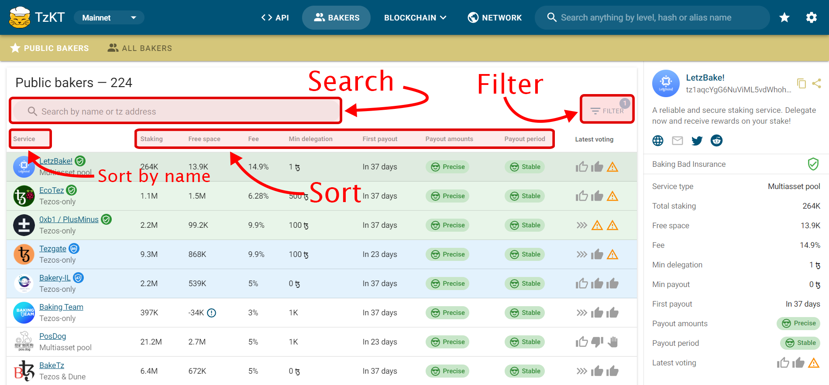The width and height of the screenshot is (829, 385).
Task: Click the pending arrows icon in the Tezgate voting row
Action: tap(581, 254)
